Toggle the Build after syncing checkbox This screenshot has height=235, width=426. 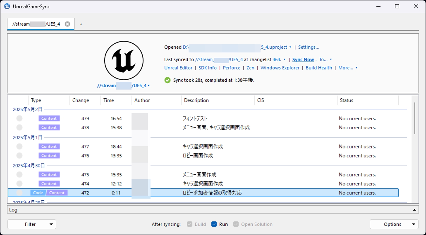(x=190, y=224)
